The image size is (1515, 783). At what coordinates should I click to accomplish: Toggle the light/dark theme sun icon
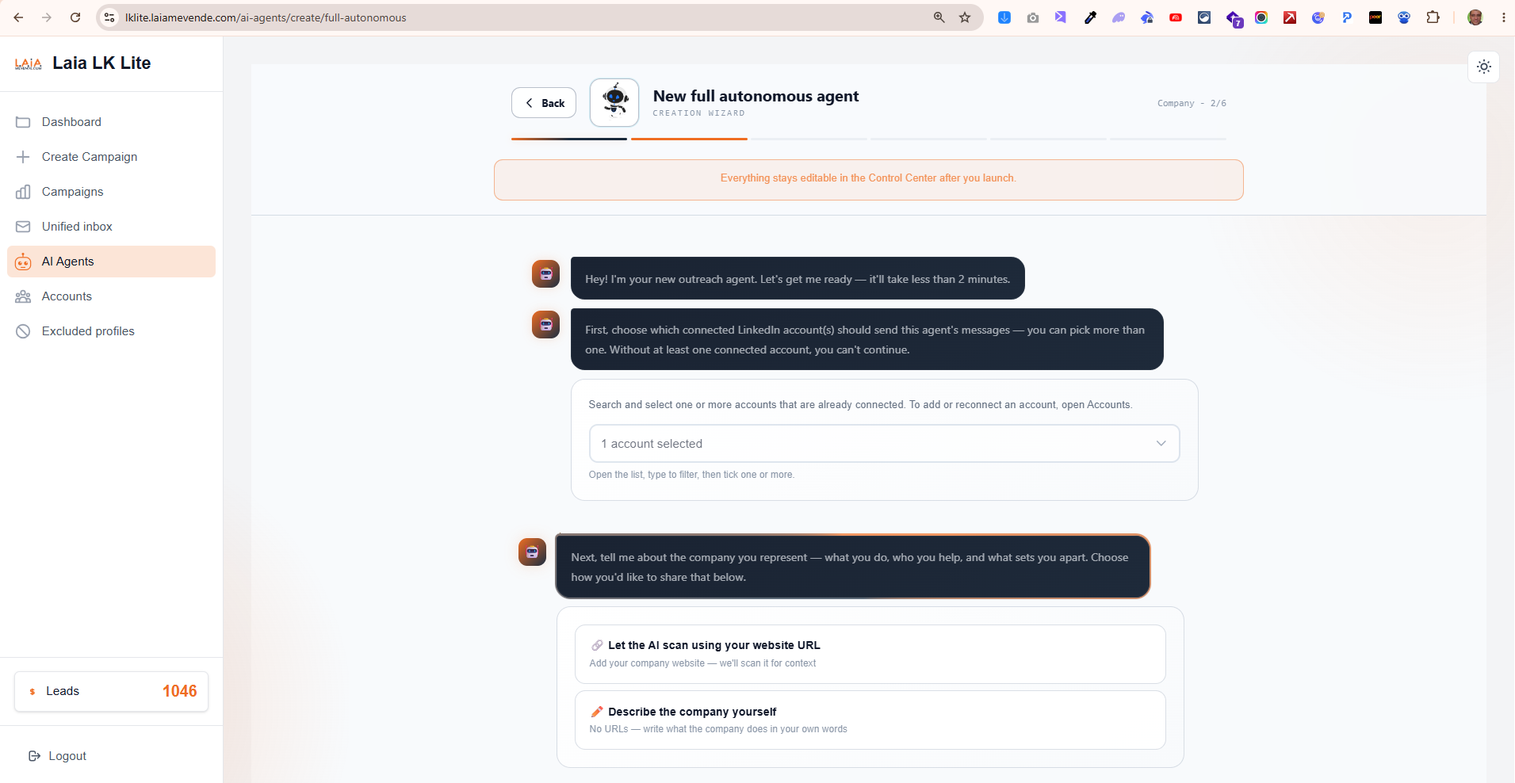pyautogui.click(x=1484, y=67)
